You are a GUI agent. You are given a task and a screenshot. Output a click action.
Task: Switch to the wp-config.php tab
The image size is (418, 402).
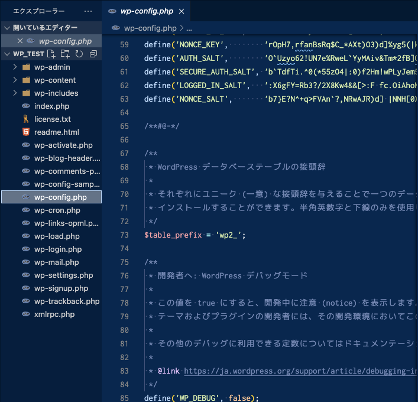[x=146, y=11]
